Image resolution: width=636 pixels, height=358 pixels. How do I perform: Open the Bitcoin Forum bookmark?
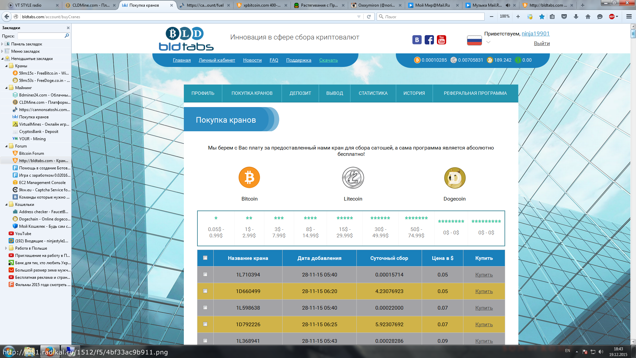pos(31,153)
